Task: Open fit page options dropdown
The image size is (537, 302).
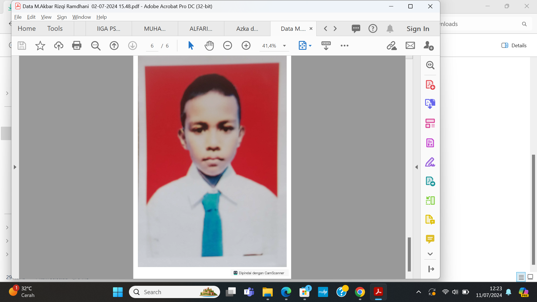Action: click(x=310, y=46)
